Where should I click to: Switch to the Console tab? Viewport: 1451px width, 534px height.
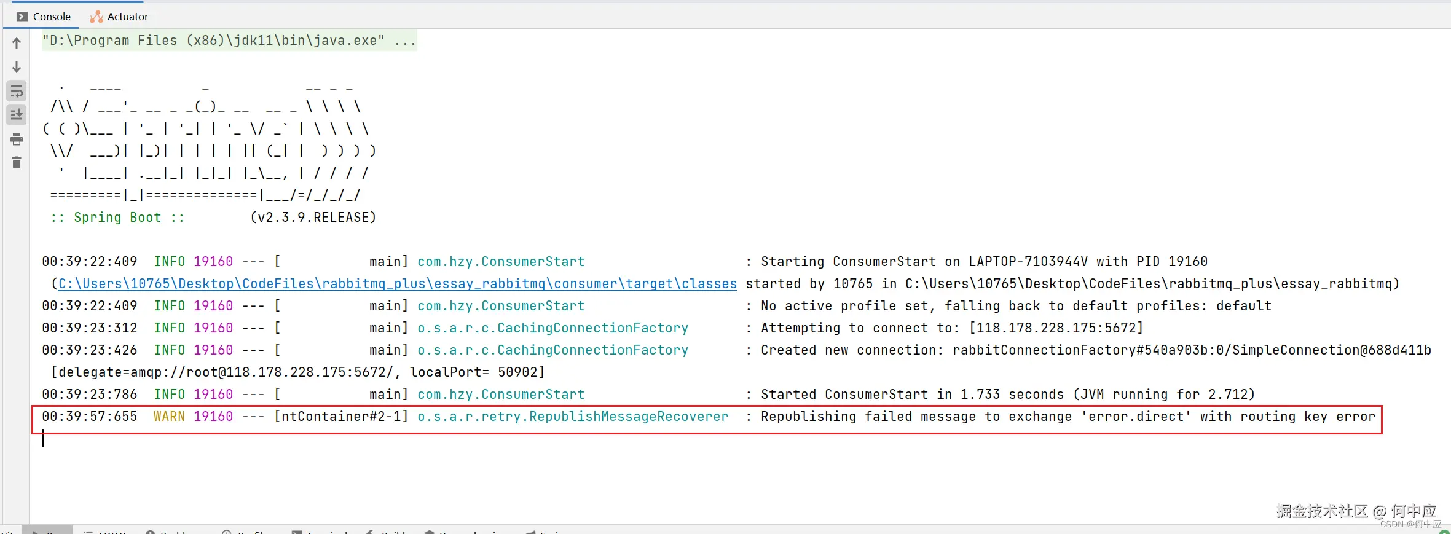pos(44,17)
